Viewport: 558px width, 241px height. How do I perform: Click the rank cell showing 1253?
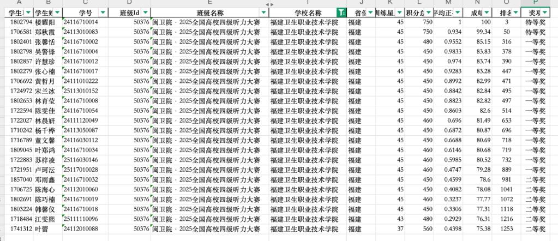(x=507, y=228)
